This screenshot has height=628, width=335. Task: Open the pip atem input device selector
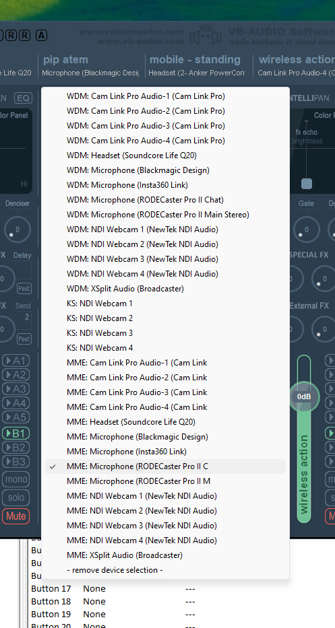point(91,66)
